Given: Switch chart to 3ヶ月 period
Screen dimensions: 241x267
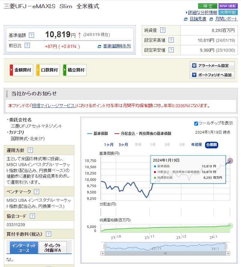Looking at the screenshot, I should [123, 145].
